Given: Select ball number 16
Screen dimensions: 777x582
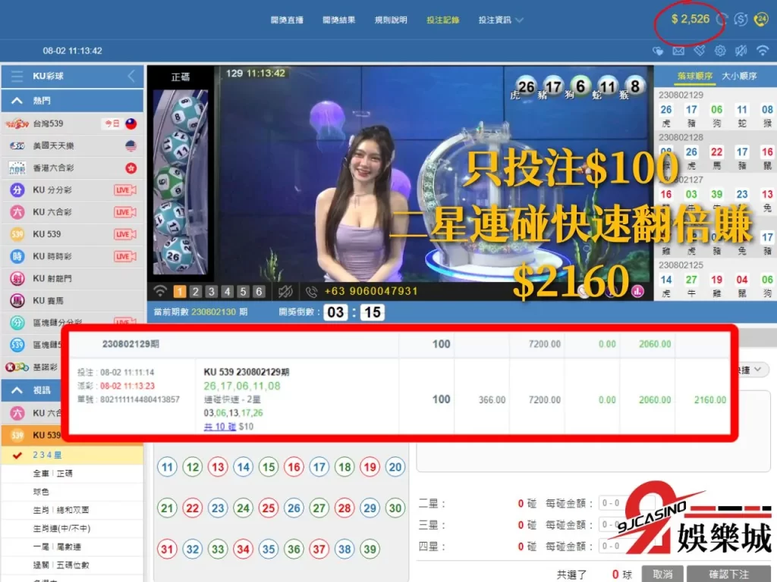Looking at the screenshot, I should (294, 467).
